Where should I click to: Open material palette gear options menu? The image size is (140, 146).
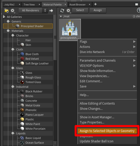tap(68, 11)
